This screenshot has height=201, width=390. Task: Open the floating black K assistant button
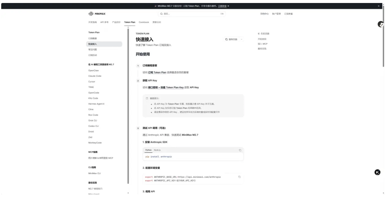tap(378, 172)
